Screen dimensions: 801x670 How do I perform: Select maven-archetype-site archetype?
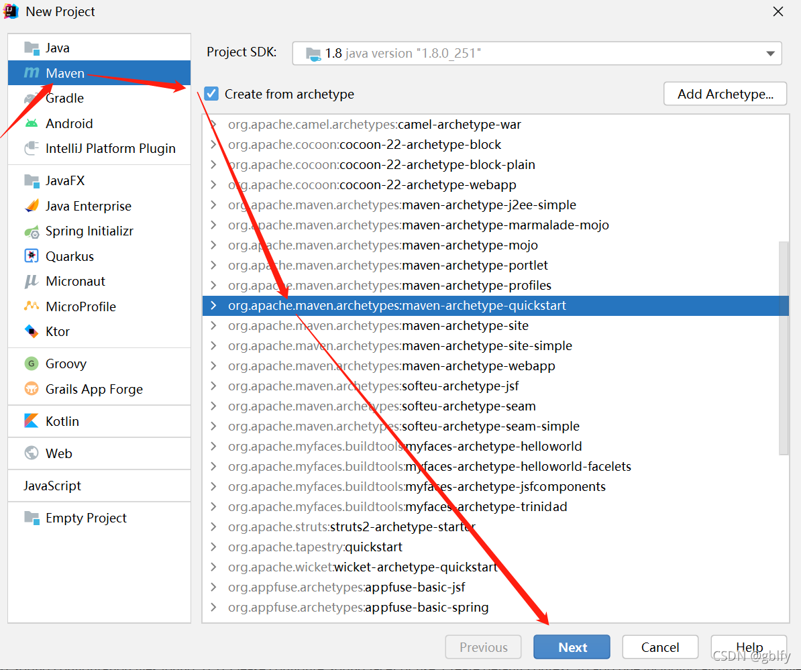[496, 326]
